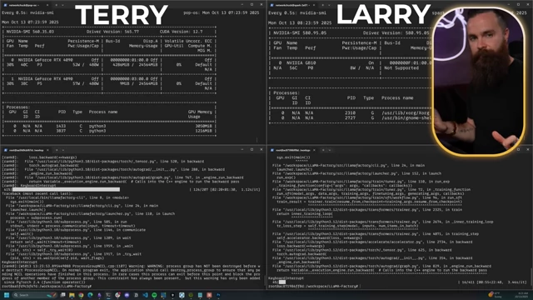Image resolution: width=533 pixels, height=300 pixels.
Task: Open new-tab dropdown in top-left terminal
Action: (x=62, y=5)
